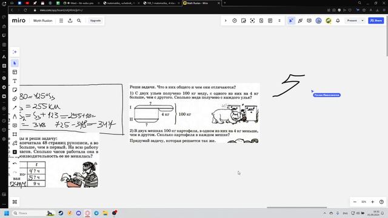Undo the last board action
The height and width of the screenshot is (218, 388).
coord(15,163)
